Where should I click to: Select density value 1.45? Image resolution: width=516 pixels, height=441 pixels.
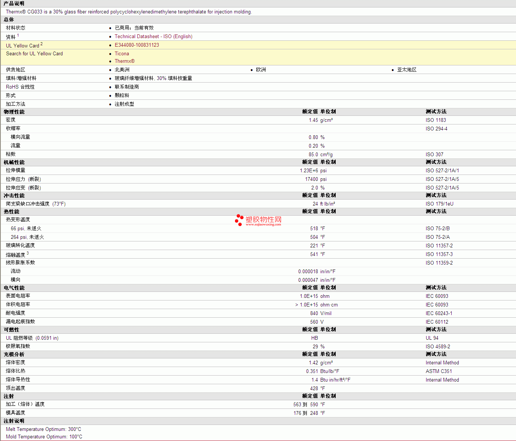click(313, 120)
